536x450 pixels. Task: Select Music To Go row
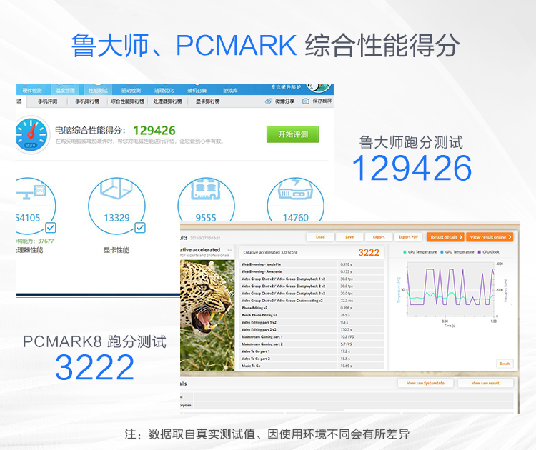pos(312,366)
